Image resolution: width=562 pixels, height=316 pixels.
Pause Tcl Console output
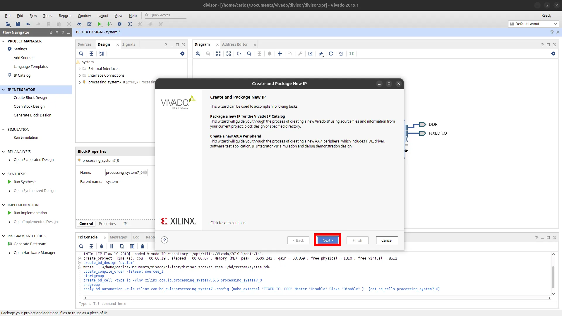112,246
